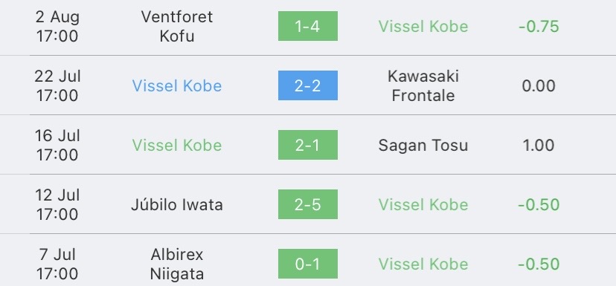The image size is (616, 286).
Task: Click the 0-1 score for Albirex Niigata match
Action: pyautogui.click(x=307, y=264)
